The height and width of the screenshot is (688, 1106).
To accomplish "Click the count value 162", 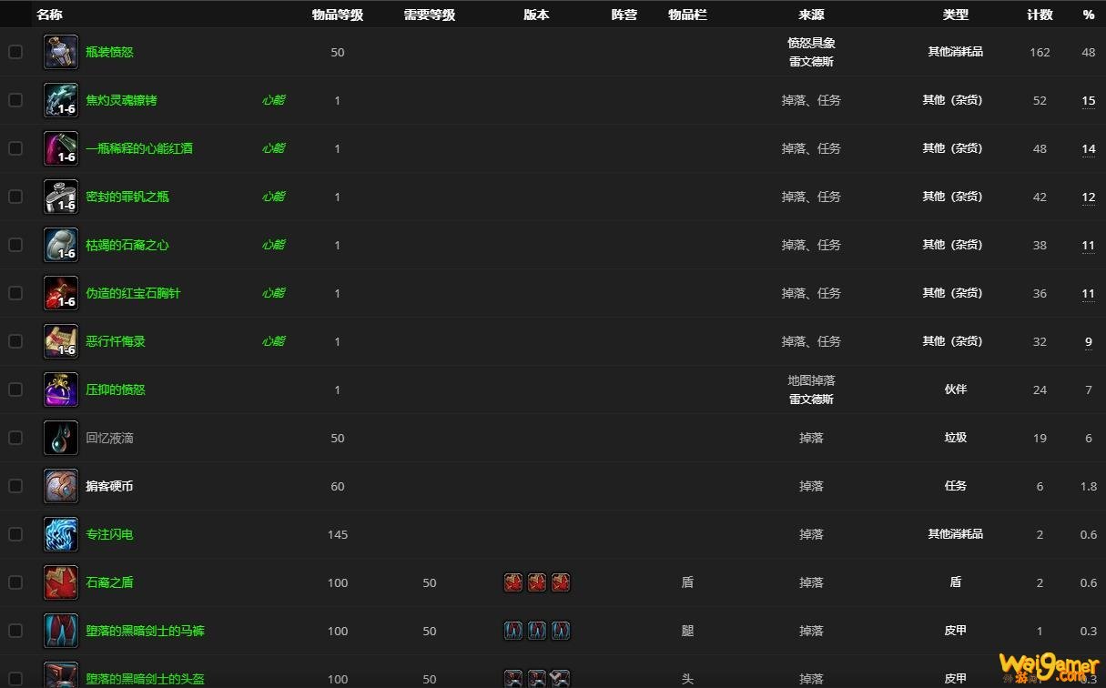I will [x=1040, y=53].
